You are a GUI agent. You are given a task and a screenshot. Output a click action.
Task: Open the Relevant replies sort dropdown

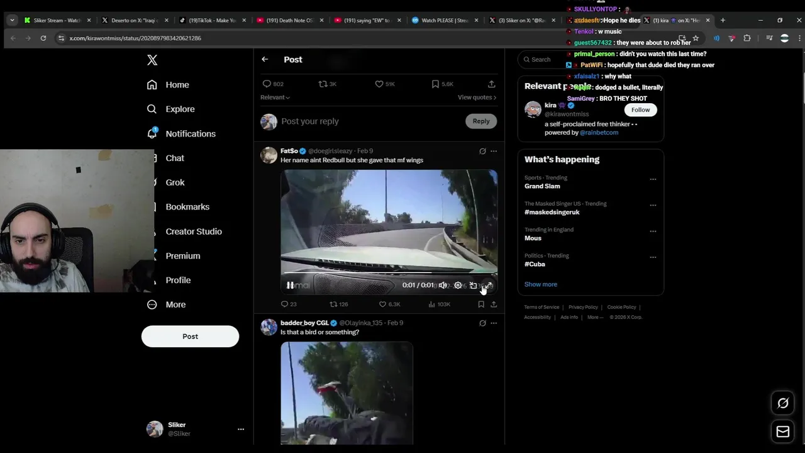point(275,98)
